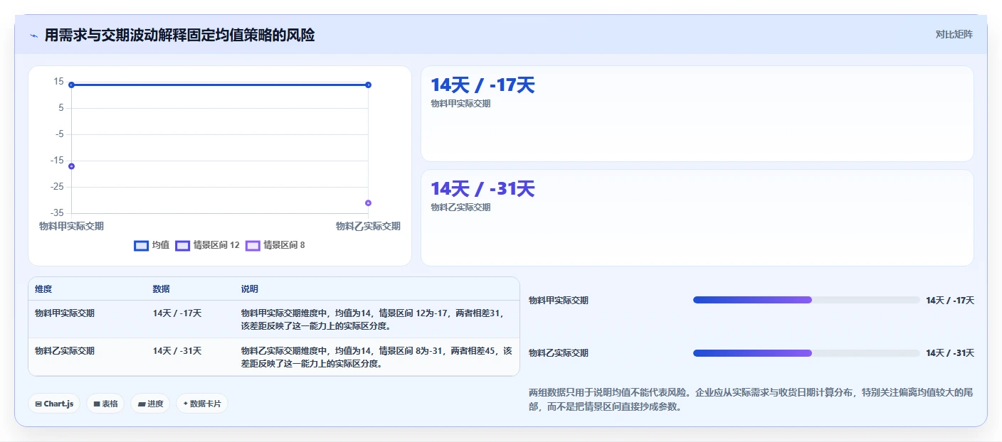Click the 均值 data point at 物料乙实际交期
The width and height of the screenshot is (1002, 442).
coord(368,85)
